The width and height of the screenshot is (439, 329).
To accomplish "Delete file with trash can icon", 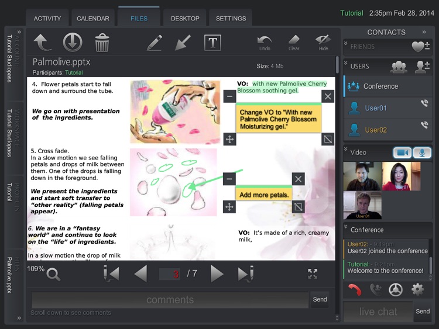I will pyautogui.click(x=102, y=43).
